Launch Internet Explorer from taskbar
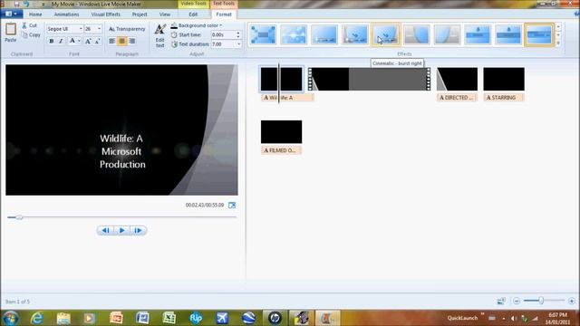Screen dimensions: 580x326 pyautogui.click(x=37, y=318)
